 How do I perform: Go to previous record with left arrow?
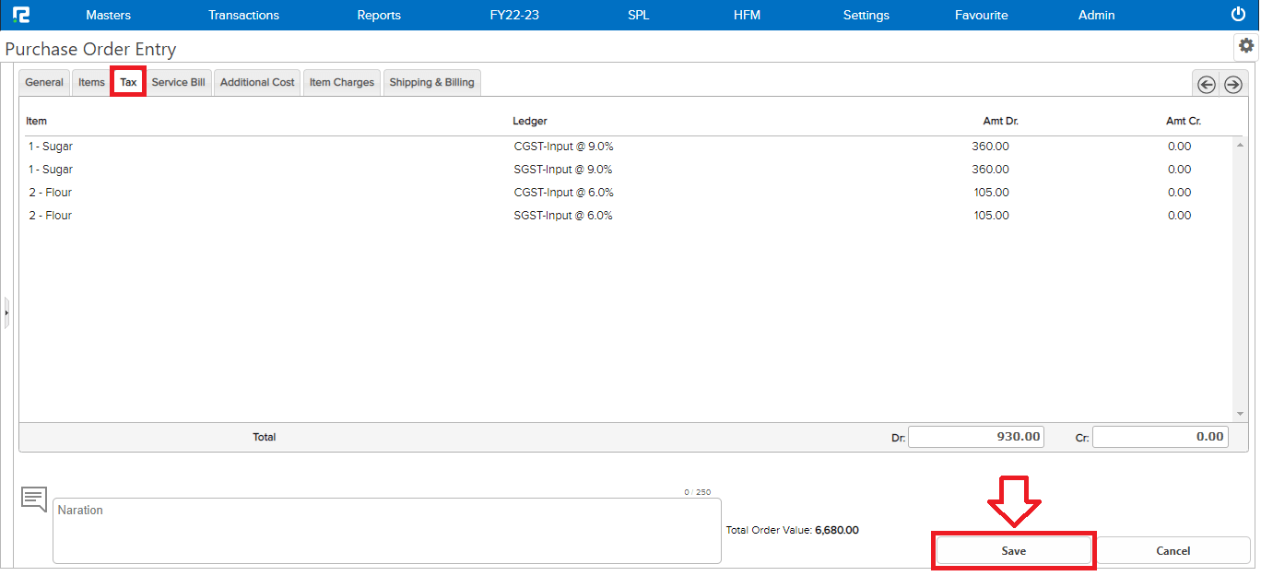pyautogui.click(x=1206, y=83)
